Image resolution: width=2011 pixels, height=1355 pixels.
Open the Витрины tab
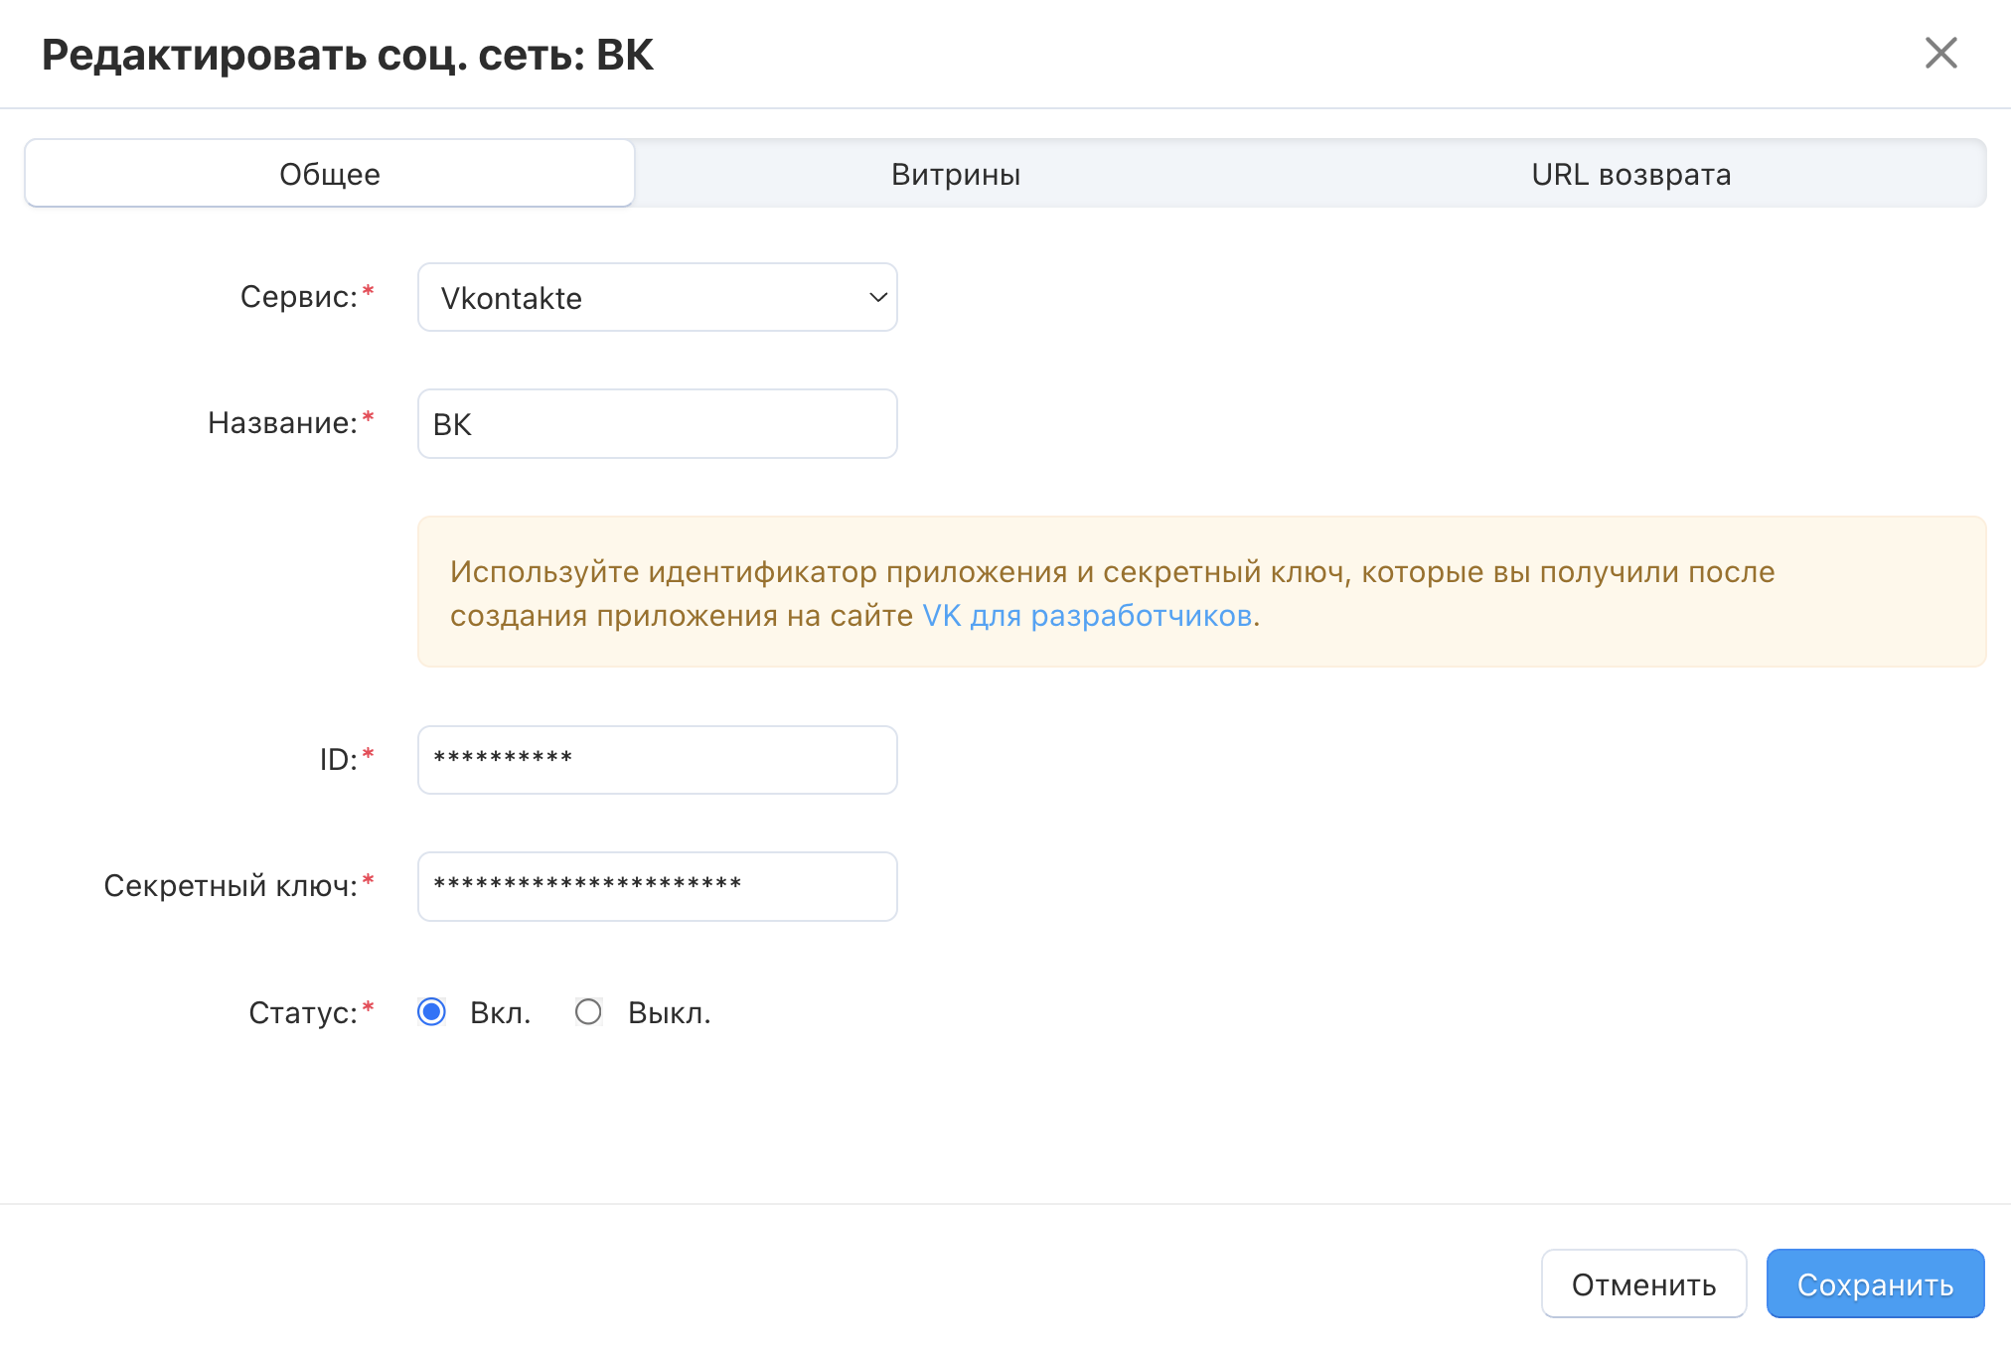click(x=955, y=174)
